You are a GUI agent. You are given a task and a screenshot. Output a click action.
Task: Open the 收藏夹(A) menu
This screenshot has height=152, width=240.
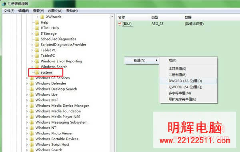point(55,11)
